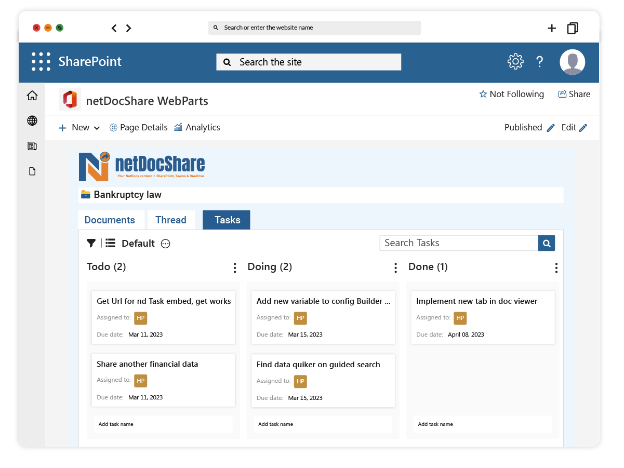Click the Published status text

523,128
